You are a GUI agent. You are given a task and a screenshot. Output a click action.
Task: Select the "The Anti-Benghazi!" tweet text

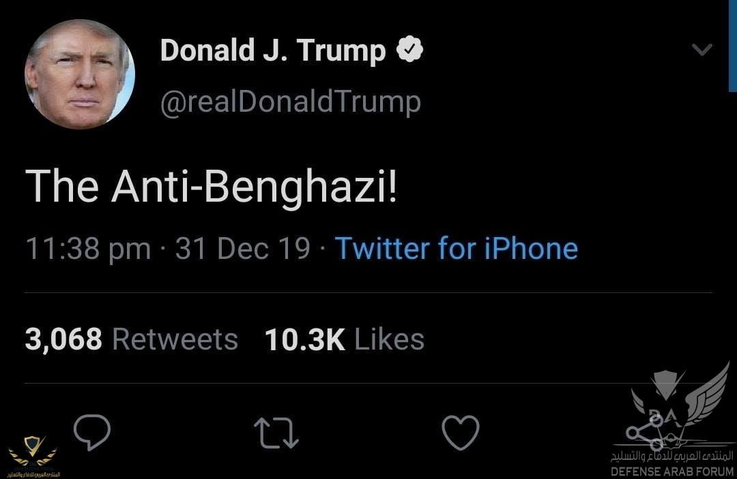(x=210, y=185)
